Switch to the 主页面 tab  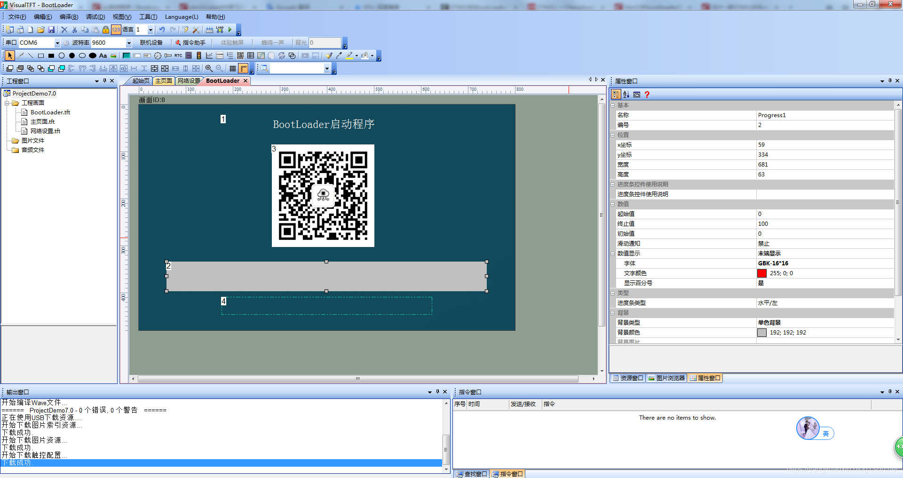(x=164, y=81)
